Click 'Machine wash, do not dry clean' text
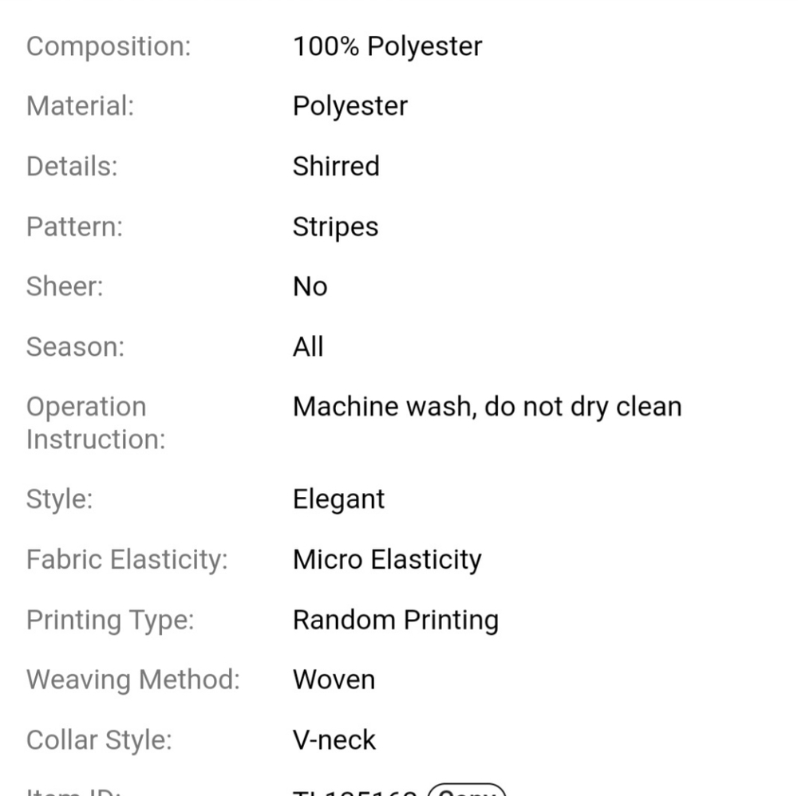Screen dimensions: 798x796 487,407
